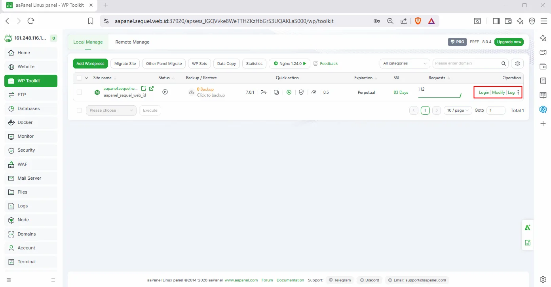Click the cloud backup icon
Image resolution: width=551 pixels, height=287 pixels.
pyautogui.click(x=192, y=92)
